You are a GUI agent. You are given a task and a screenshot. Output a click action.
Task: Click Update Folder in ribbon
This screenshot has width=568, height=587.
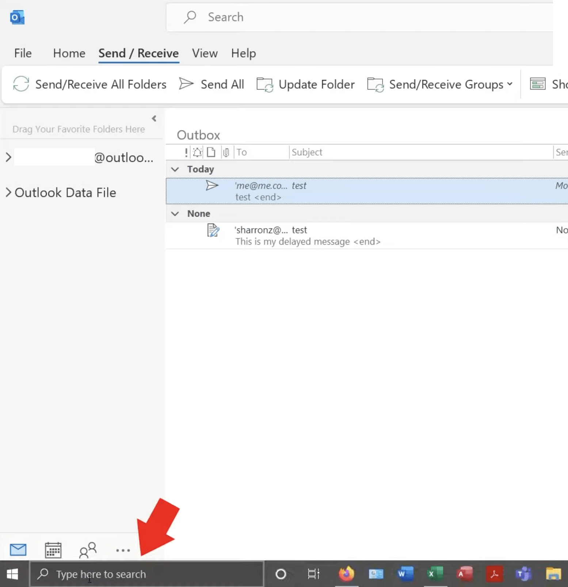pyautogui.click(x=305, y=84)
